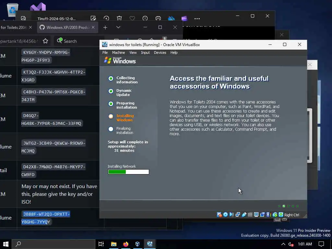Click the USB device status icon
Viewport: 332px width, 249px height.
click(x=244, y=215)
